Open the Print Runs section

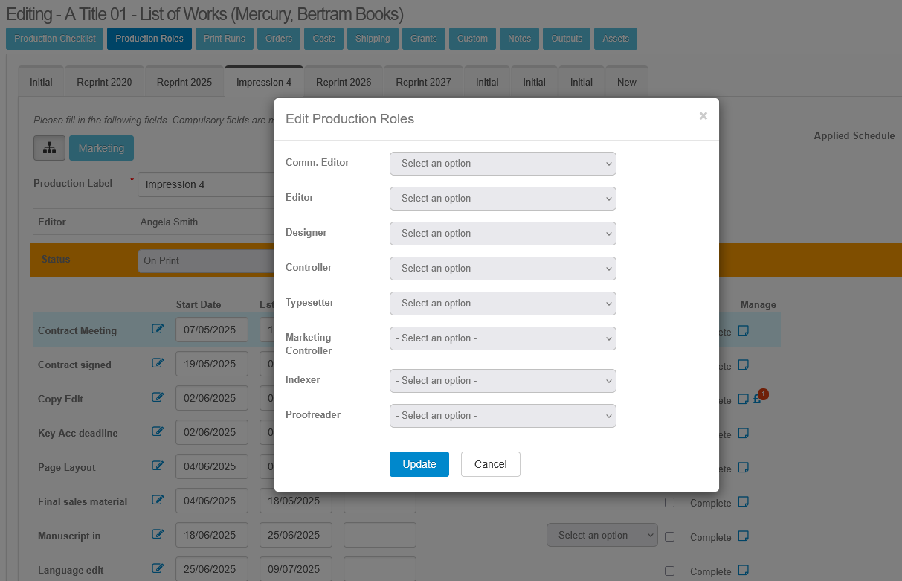pyautogui.click(x=225, y=39)
